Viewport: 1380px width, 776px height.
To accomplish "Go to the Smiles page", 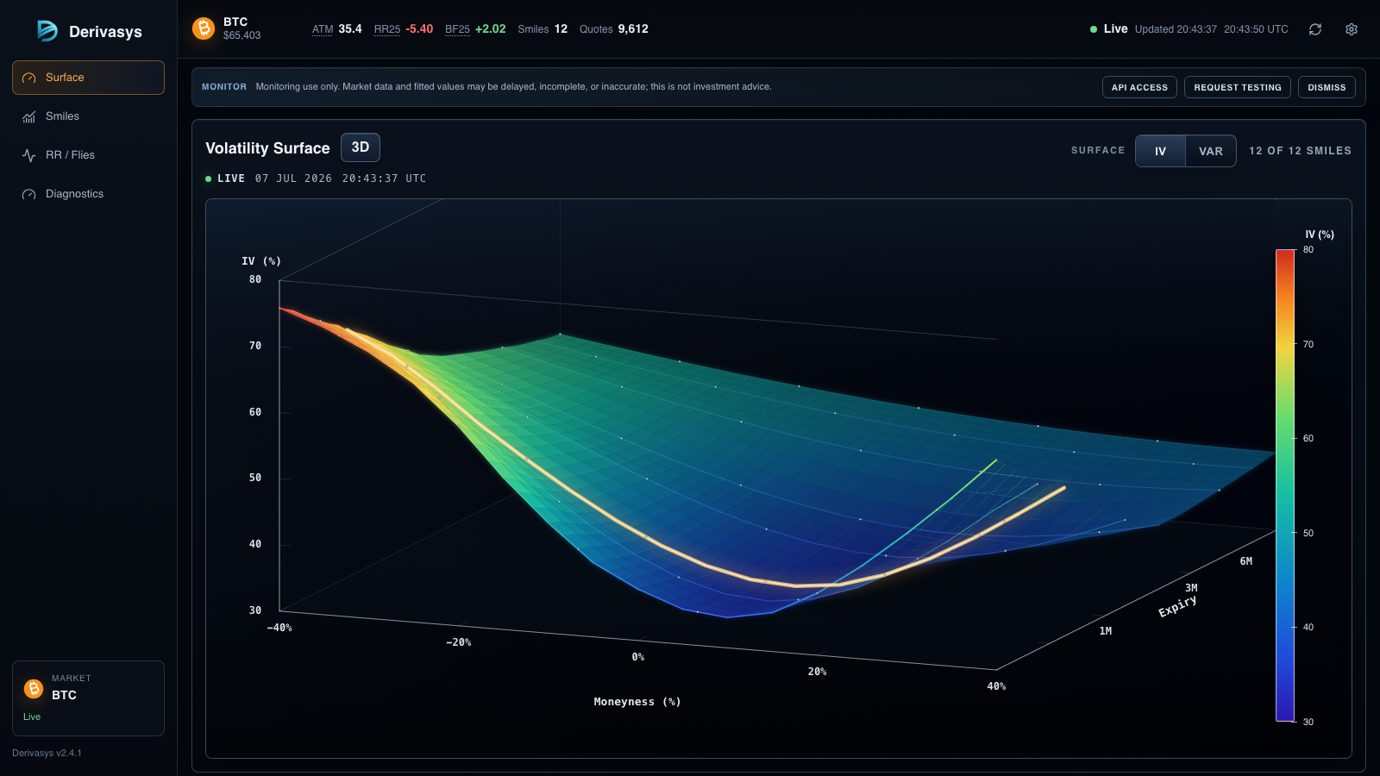I will (88, 116).
